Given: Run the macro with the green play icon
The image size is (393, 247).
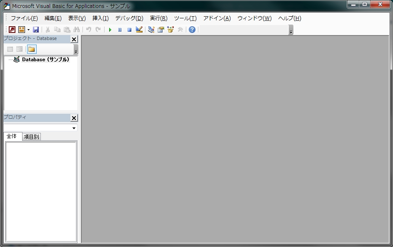Looking at the screenshot, I should tap(110, 30).
